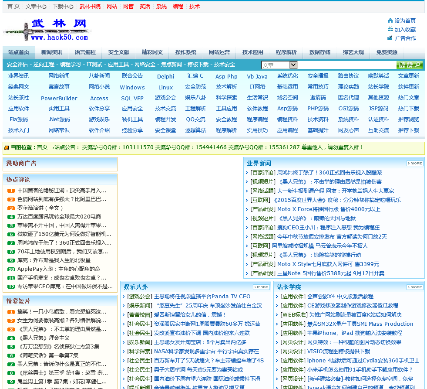This screenshot has height=389, width=427.
Task: Open 武林书院 in top menu
Action: 90,7
